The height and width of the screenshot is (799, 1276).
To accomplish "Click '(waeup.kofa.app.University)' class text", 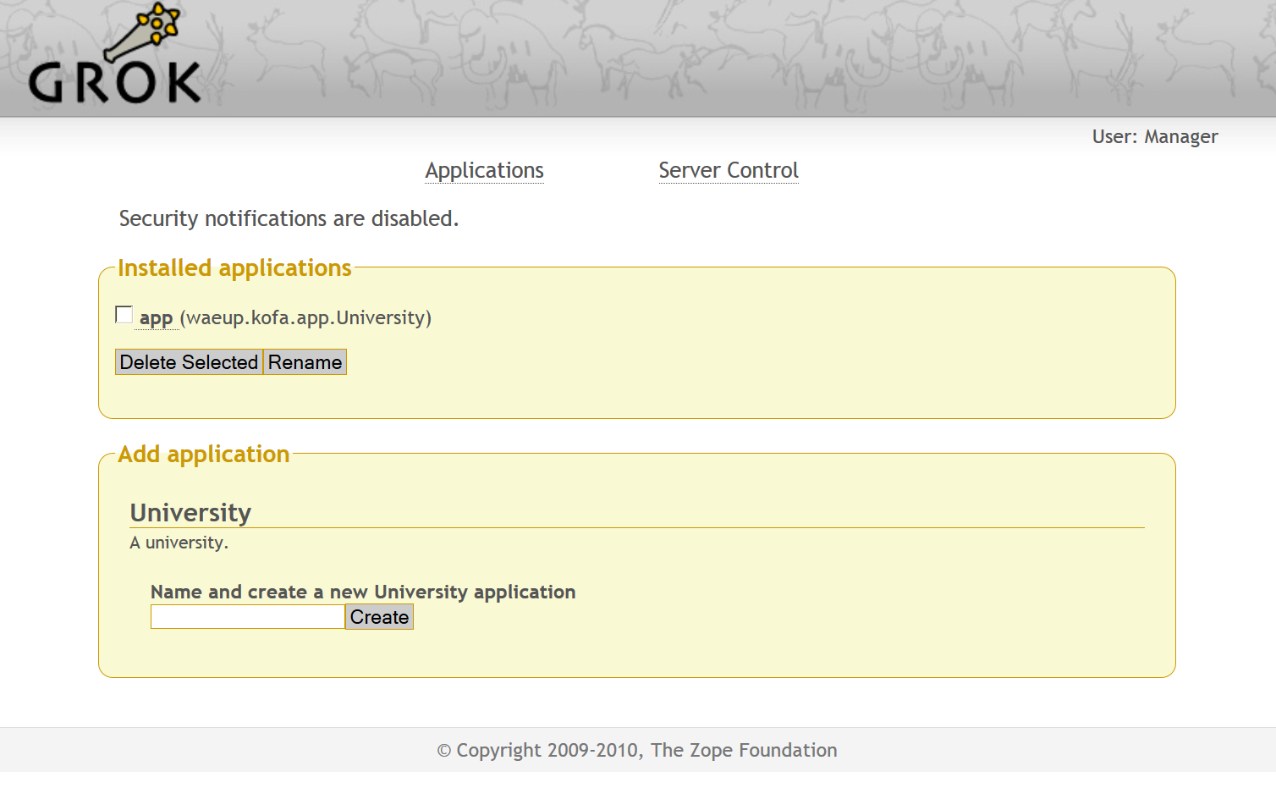I will pyautogui.click(x=305, y=317).
